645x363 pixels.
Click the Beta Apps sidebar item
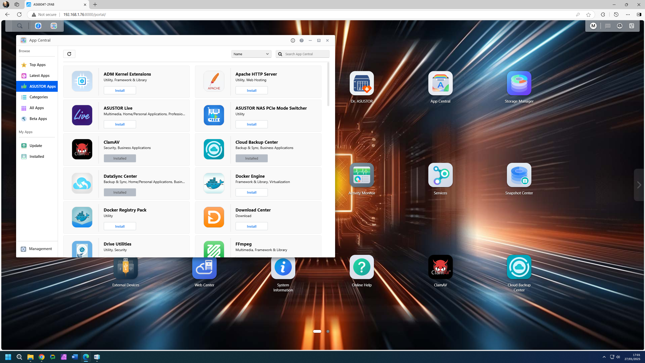point(38,118)
